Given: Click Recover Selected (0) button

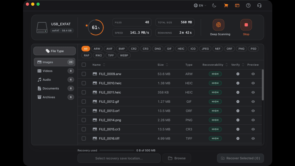Looking at the screenshot, I should [x=240, y=158].
